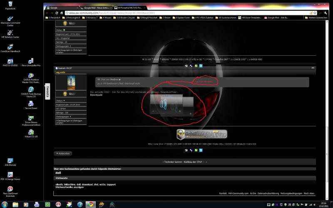Bookmark this page with the star icon
Viewport: 333px width, 208px height.
click(x=315, y=13)
